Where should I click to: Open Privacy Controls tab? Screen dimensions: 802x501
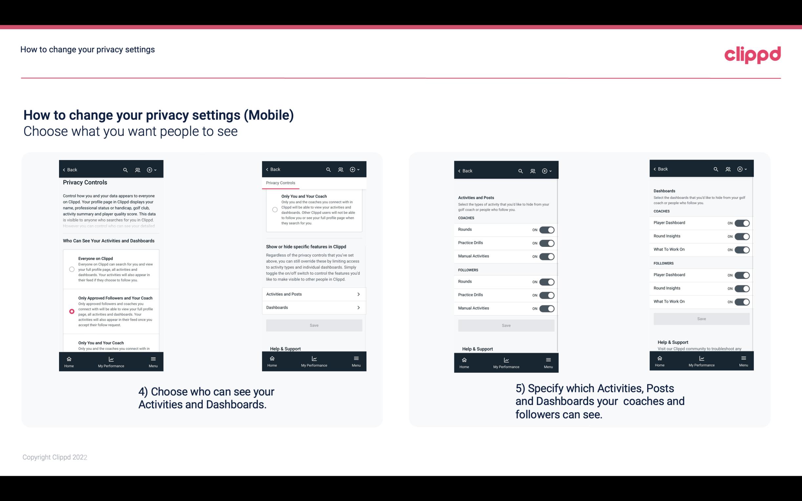(x=280, y=182)
